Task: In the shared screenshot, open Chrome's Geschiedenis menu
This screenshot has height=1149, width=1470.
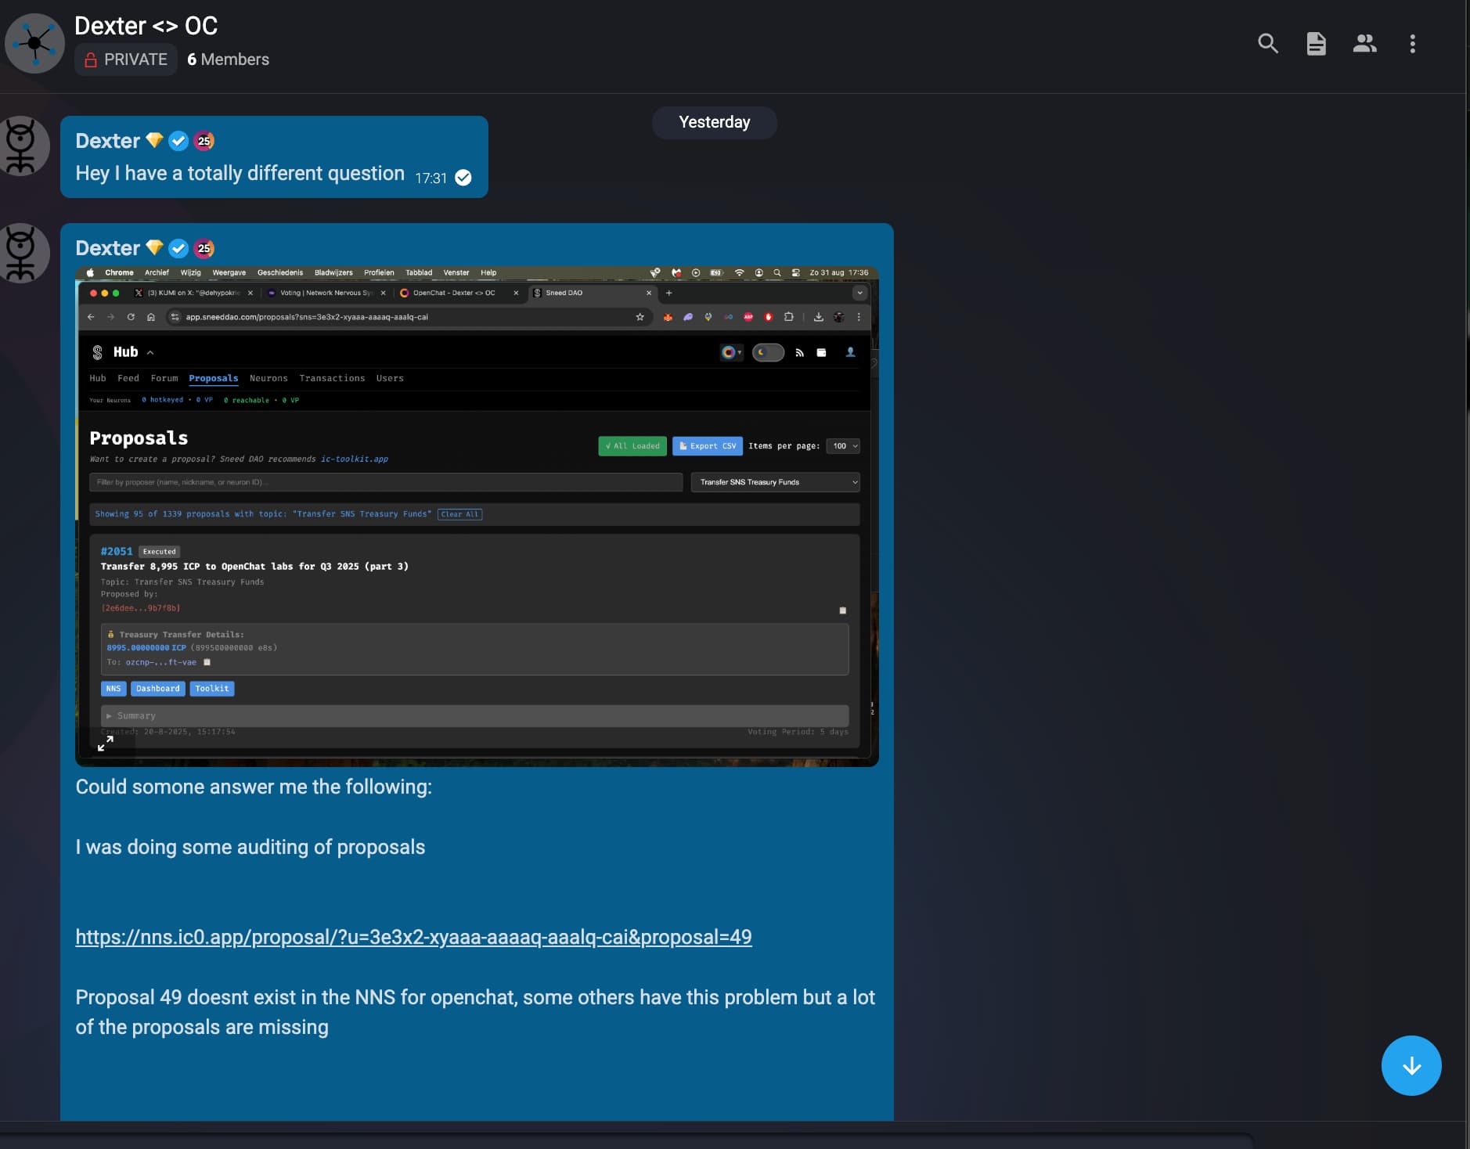Action: click(x=280, y=272)
